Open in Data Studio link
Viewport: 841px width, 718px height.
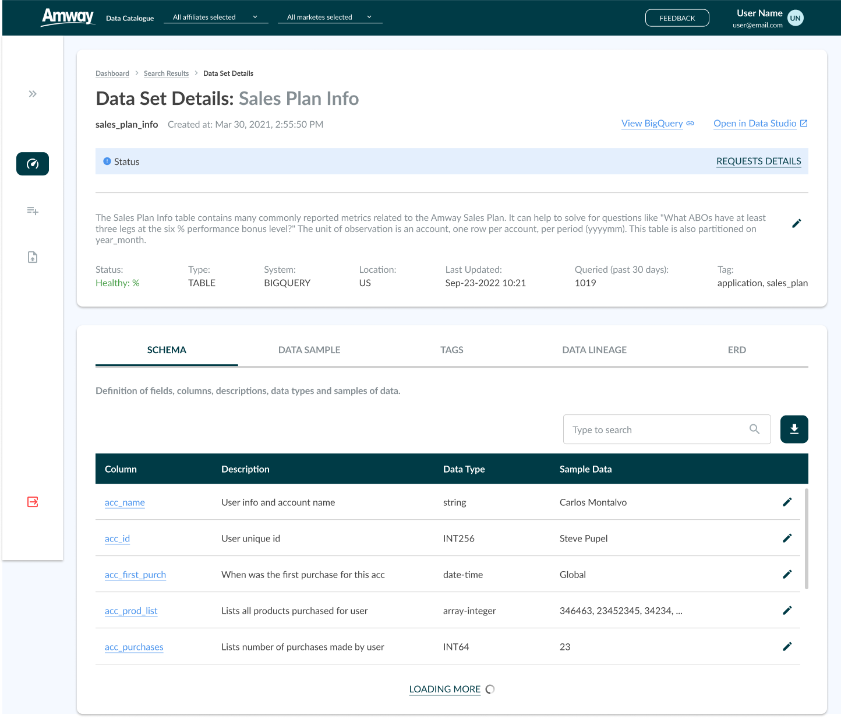(x=760, y=124)
